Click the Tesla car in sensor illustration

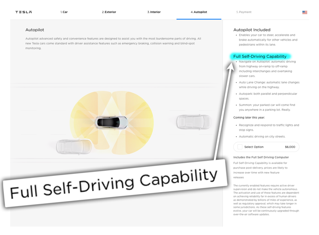point(111,122)
